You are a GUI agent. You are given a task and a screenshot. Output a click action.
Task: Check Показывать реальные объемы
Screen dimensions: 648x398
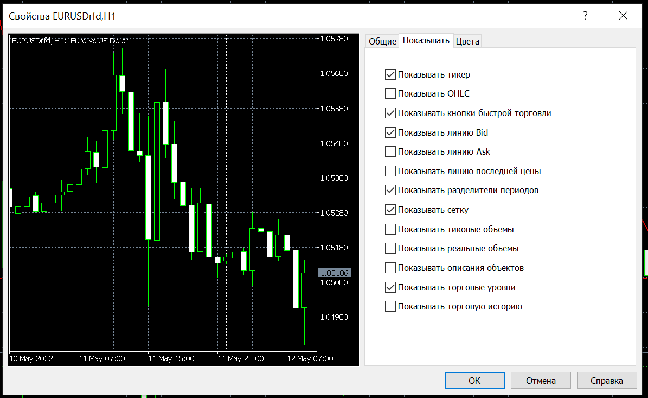390,248
